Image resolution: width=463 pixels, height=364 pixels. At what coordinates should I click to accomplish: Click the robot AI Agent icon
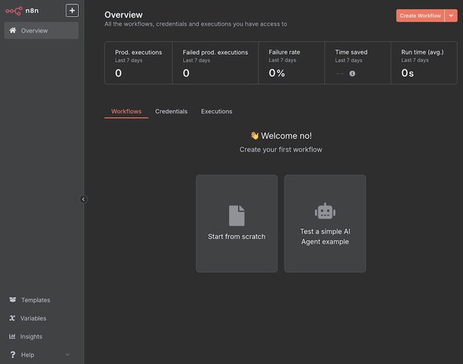[325, 211]
